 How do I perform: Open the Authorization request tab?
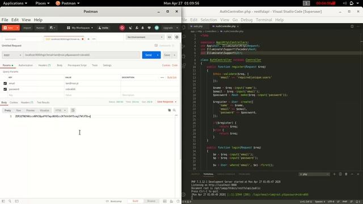[26, 66]
